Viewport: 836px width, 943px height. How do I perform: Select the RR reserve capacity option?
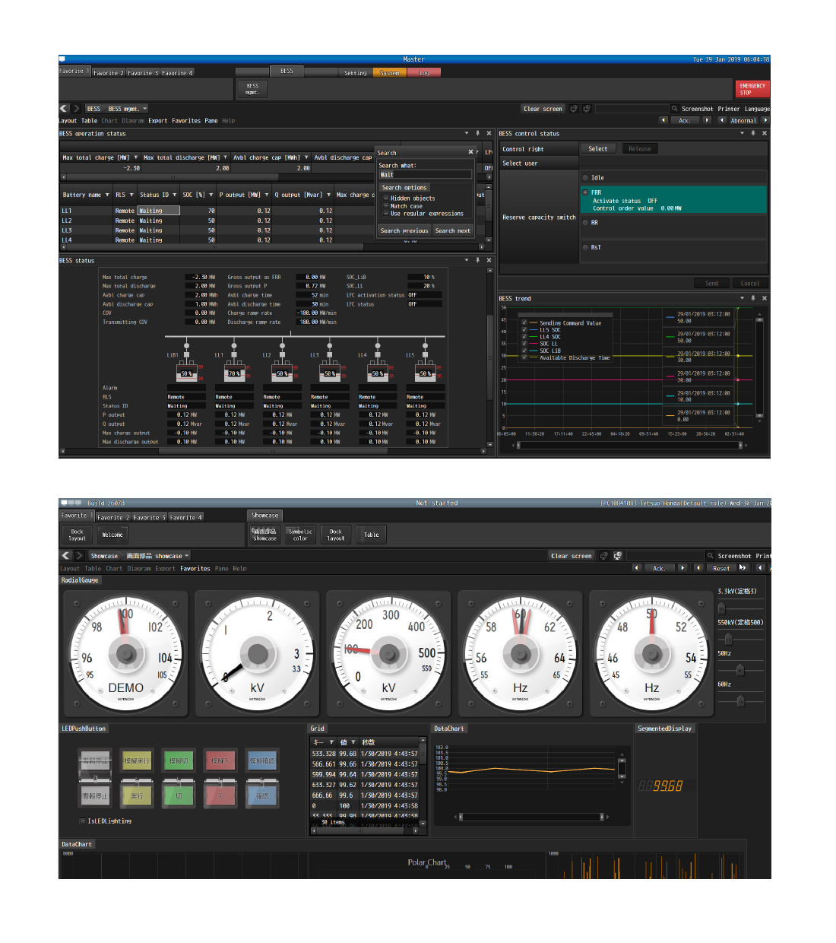click(x=585, y=223)
